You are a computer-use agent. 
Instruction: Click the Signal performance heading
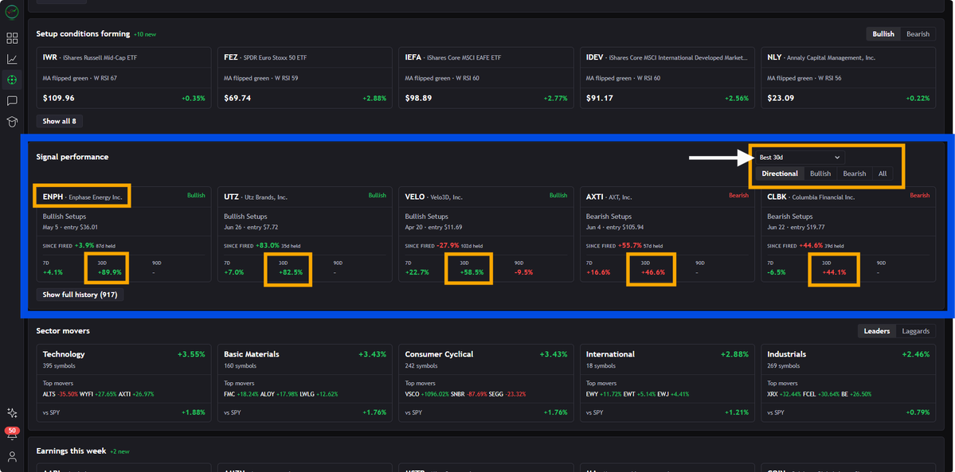point(72,157)
